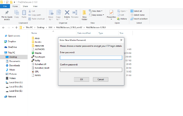Screen dimensions: 183x116
Task: Show file History
Action: [x=122, y=19]
